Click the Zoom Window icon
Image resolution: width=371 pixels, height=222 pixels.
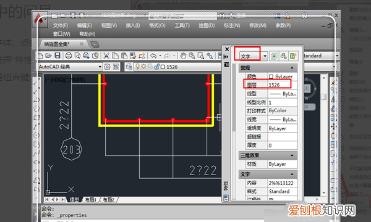[x=200, y=56]
